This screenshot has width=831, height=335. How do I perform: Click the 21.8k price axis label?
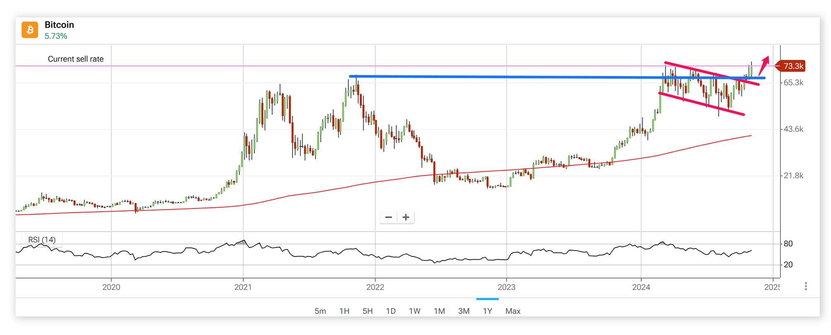tap(793, 176)
